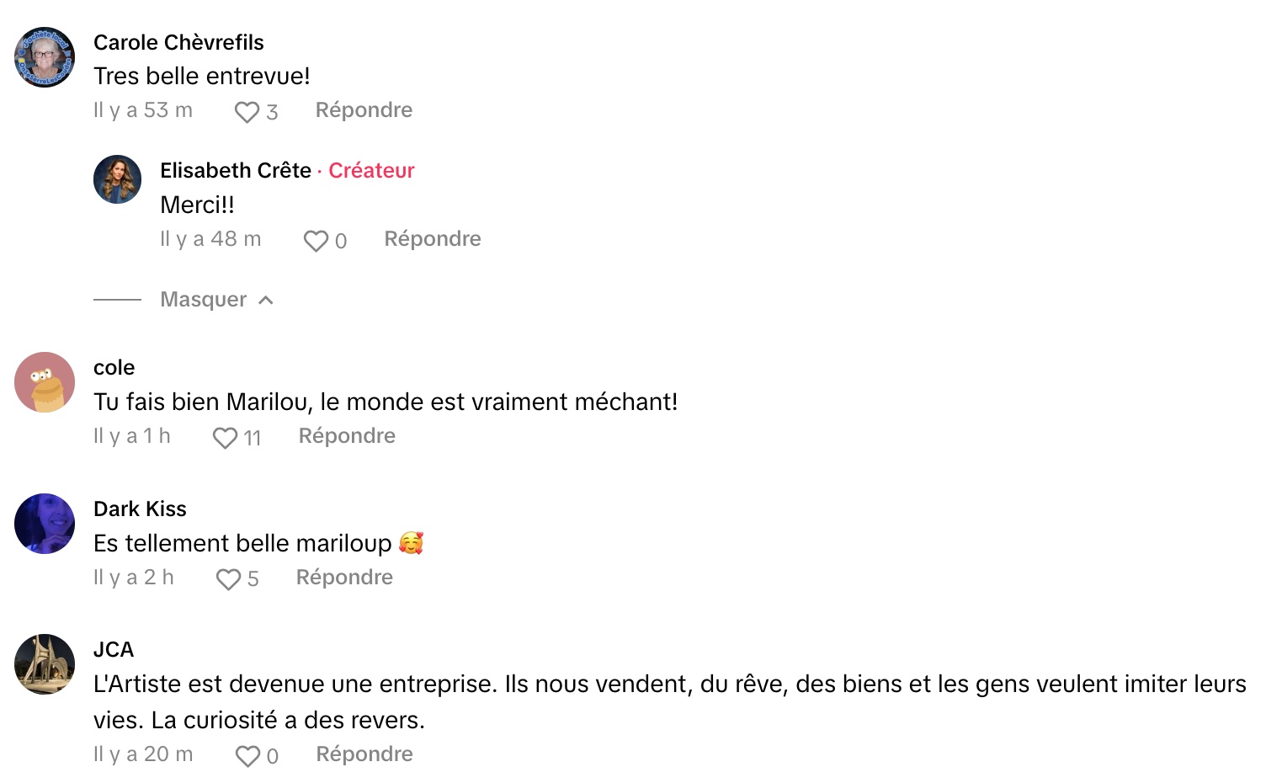
Task: Like Elisabeth Crête's "Merci!!" reply
Action: click(316, 241)
